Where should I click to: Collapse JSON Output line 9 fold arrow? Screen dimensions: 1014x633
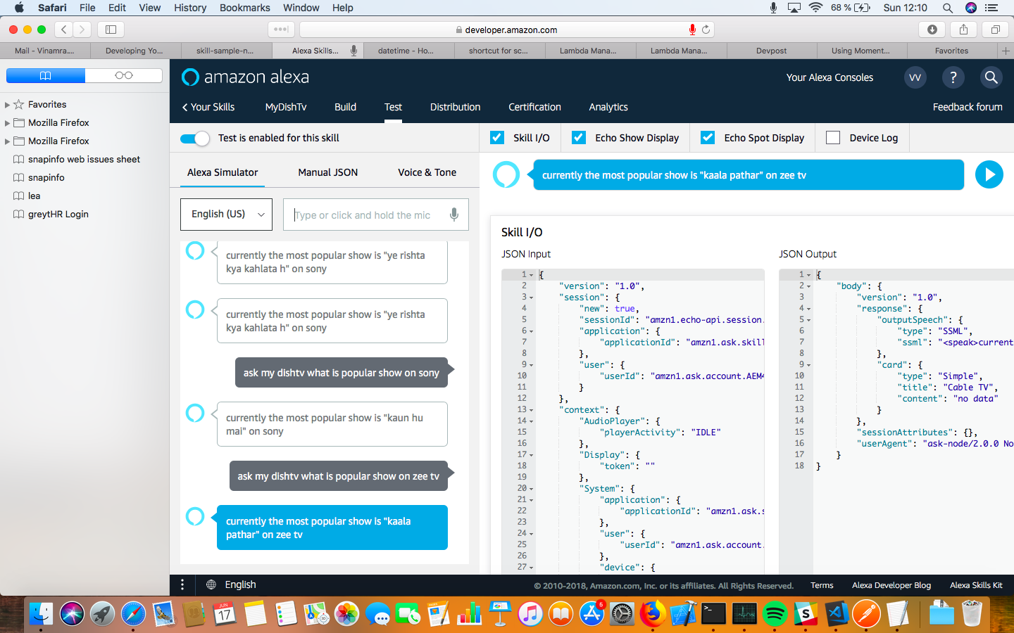coord(809,365)
